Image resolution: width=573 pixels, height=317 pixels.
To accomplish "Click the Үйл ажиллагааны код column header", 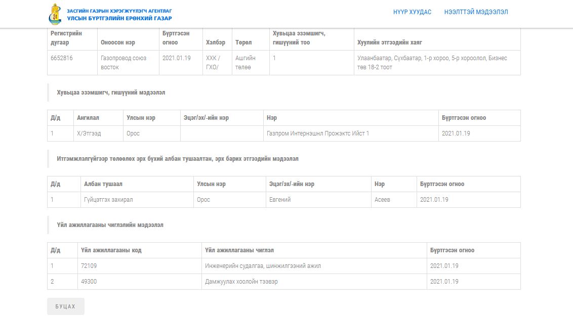I will pos(111,250).
